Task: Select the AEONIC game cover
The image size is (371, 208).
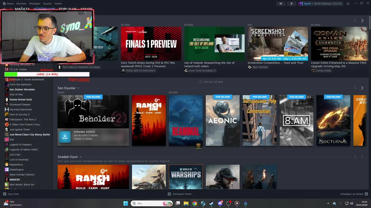Action: coord(223,120)
